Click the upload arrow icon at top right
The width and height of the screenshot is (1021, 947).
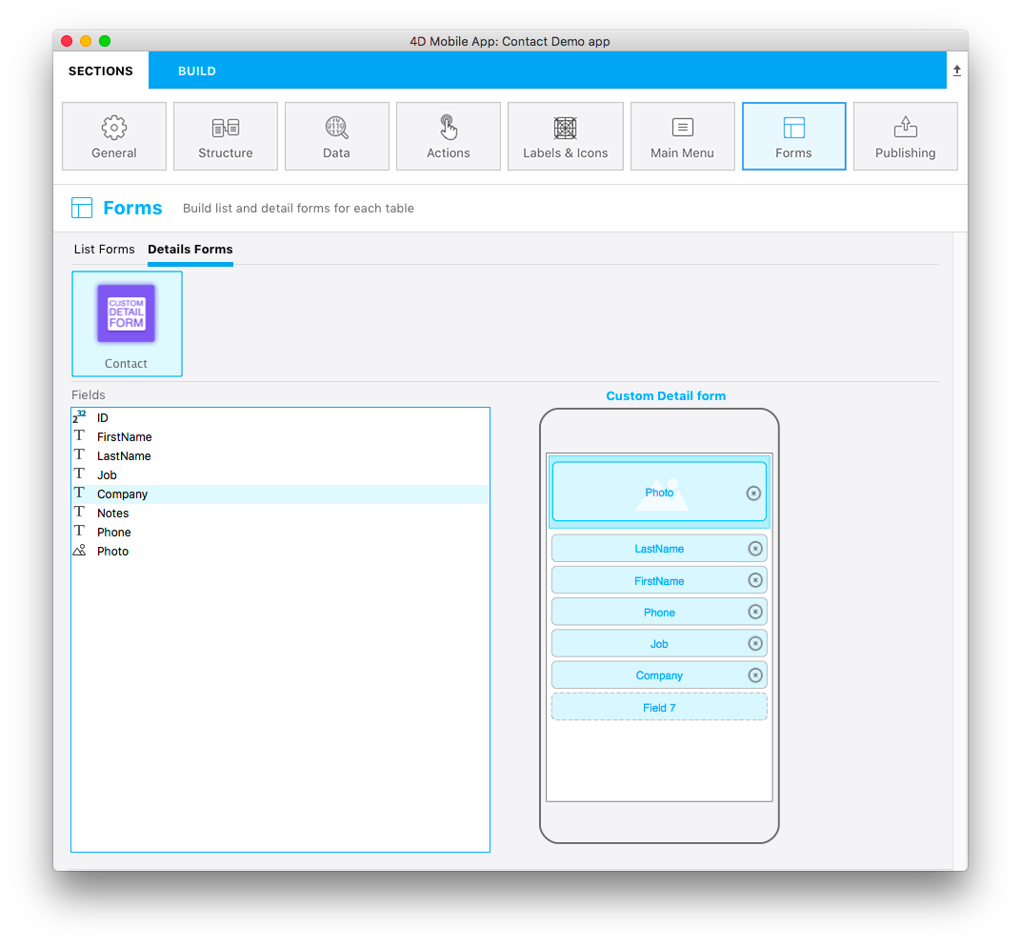coord(956,71)
